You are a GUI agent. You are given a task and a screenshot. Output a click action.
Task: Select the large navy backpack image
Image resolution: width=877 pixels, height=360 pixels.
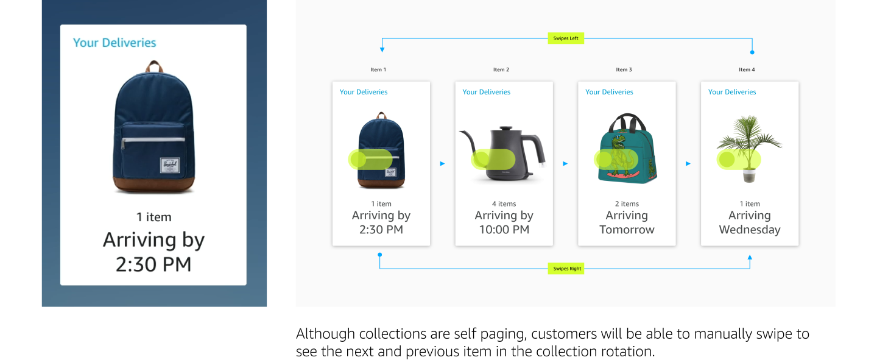(x=153, y=127)
